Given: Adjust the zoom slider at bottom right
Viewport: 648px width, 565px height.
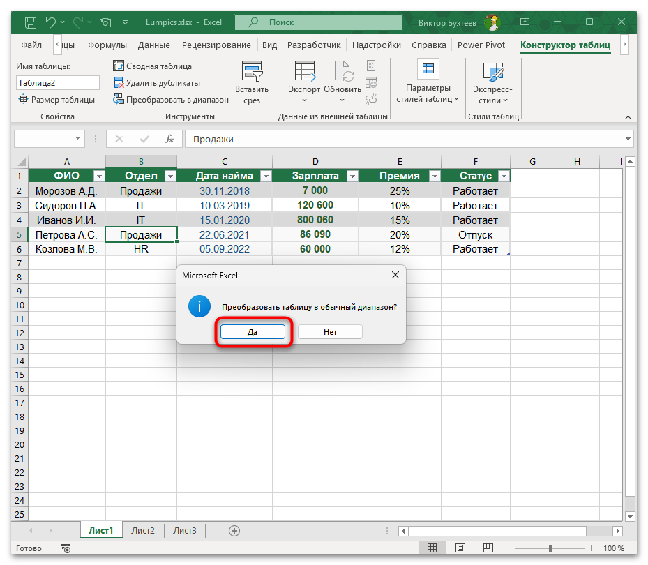Looking at the screenshot, I should [x=551, y=548].
